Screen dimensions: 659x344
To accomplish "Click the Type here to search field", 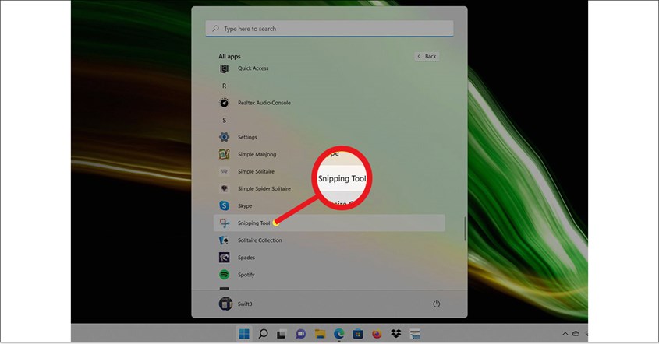I will point(329,29).
